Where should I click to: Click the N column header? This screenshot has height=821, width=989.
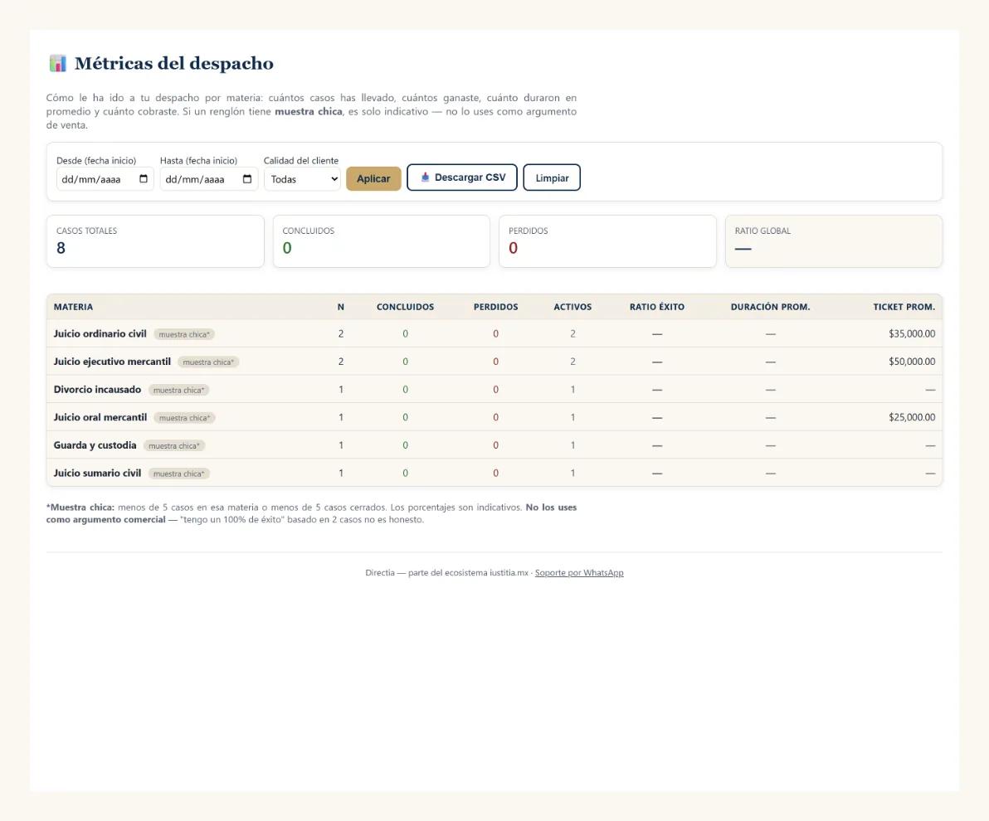(x=341, y=307)
